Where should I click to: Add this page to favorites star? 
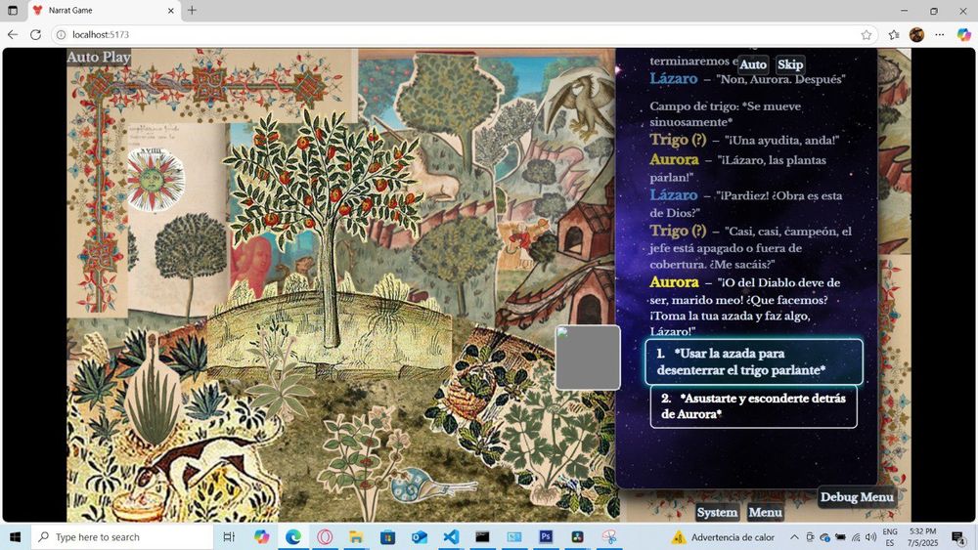point(866,35)
